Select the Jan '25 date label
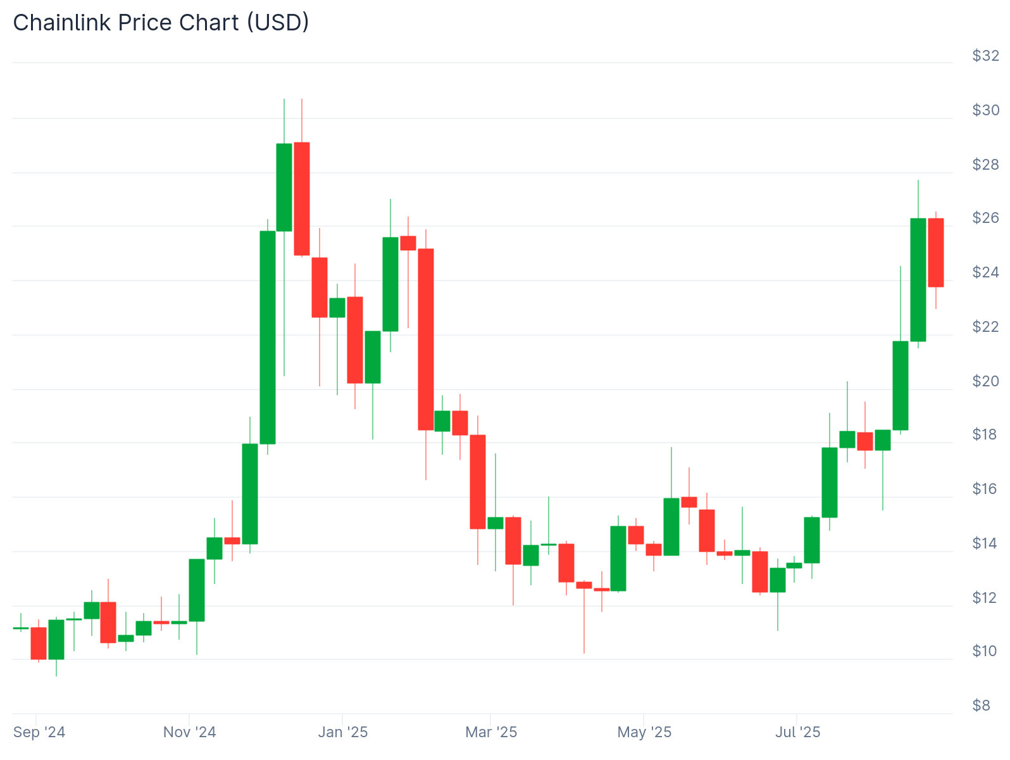 [x=342, y=732]
